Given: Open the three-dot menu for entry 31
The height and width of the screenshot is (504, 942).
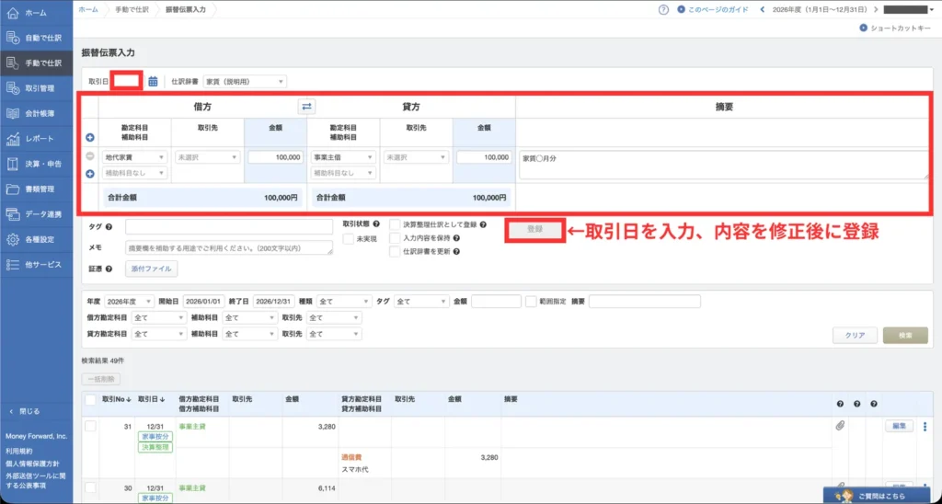Looking at the screenshot, I should click(925, 426).
